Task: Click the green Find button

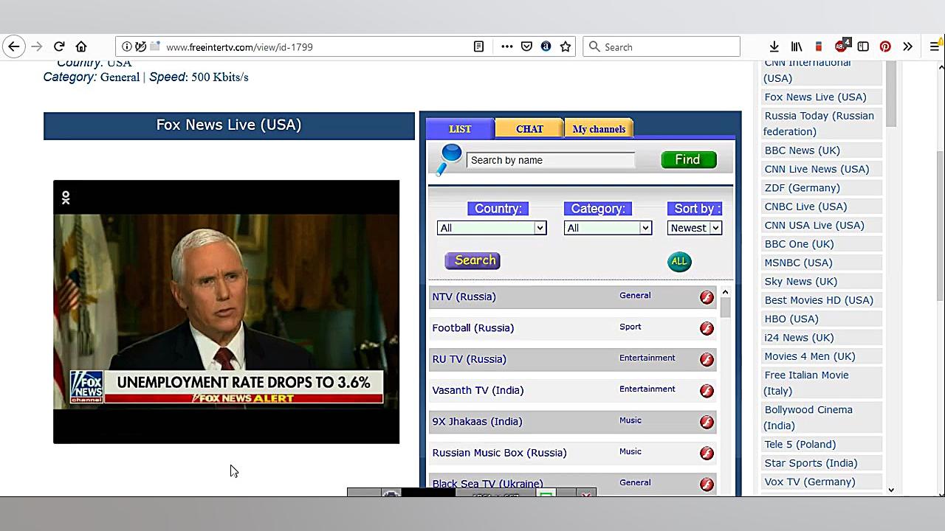Action: (x=688, y=160)
